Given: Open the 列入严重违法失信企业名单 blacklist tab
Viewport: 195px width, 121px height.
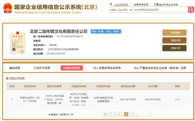Looking at the screenshot, I should [160, 68].
